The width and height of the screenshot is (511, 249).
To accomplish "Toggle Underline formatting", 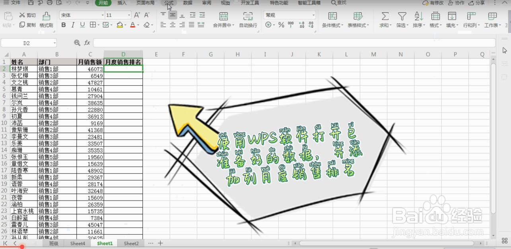I will pos(82,25).
